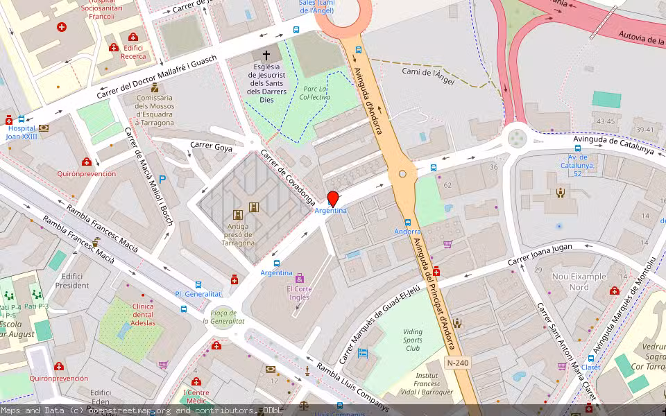Select the church cross icon above Església de Jesucrist
This screenshot has width=666, height=416.
pyautogui.click(x=266, y=55)
